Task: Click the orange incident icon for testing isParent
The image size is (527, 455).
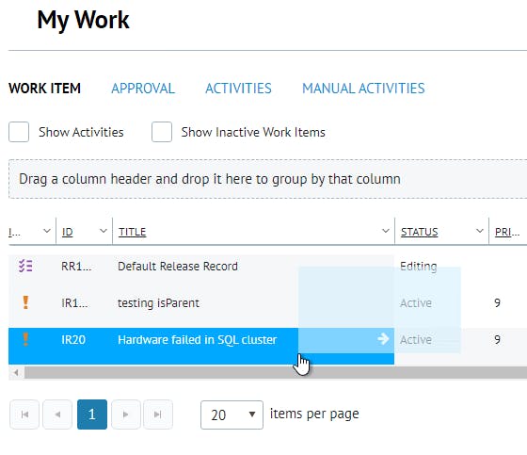Action: [x=25, y=302]
